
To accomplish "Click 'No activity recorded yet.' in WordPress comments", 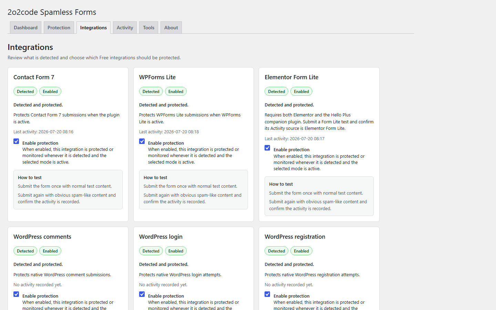I will coord(38,285).
